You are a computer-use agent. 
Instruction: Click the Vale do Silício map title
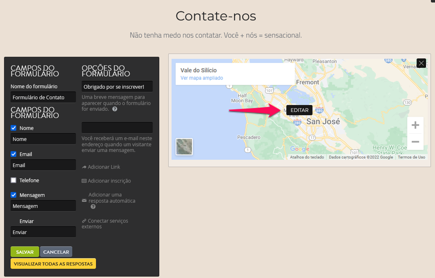(198, 70)
